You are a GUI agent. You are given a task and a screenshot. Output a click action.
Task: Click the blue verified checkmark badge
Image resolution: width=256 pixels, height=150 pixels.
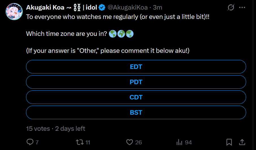coord(102,8)
